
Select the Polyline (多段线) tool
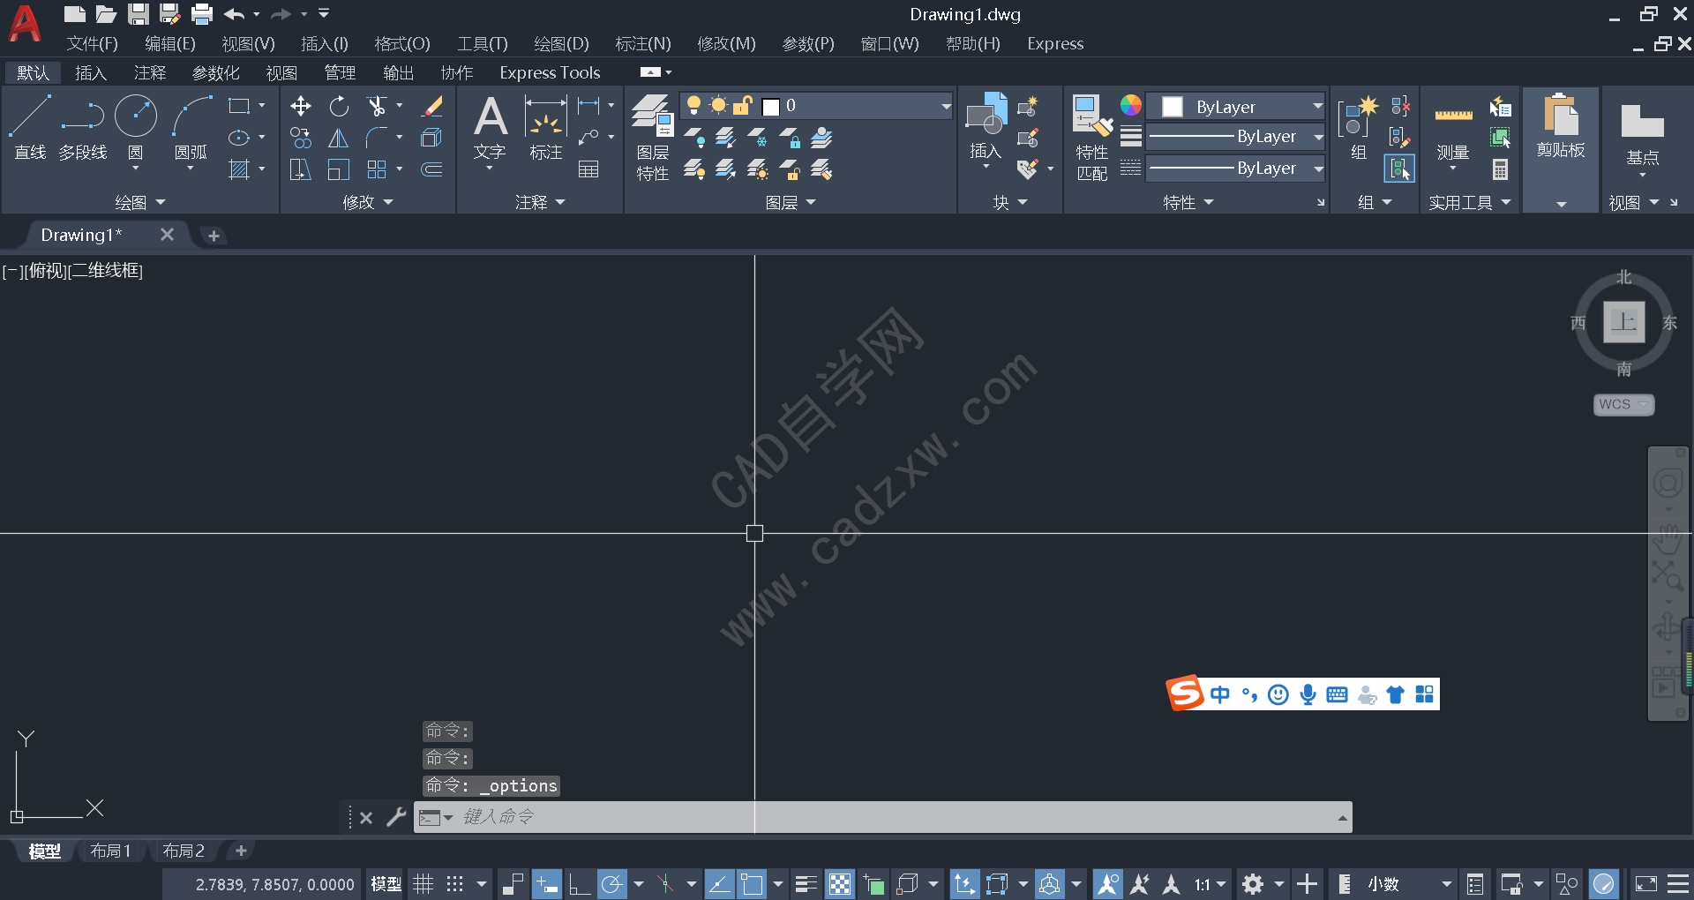tap(83, 128)
